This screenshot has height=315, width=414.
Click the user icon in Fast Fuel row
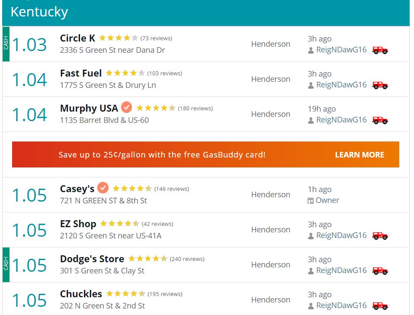[311, 85]
